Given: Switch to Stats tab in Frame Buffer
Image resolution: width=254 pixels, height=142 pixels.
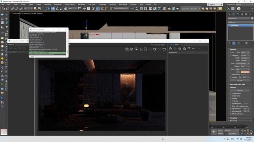Looking at the screenshot, I should [177, 45].
